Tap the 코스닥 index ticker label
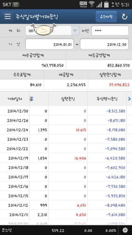The image size is (132, 235). pyautogui.click(x=7, y=230)
